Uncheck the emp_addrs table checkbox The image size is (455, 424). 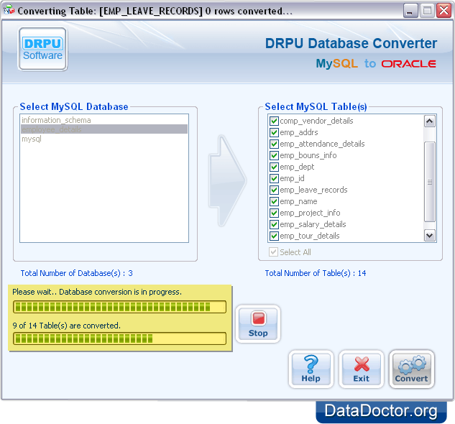click(x=274, y=132)
